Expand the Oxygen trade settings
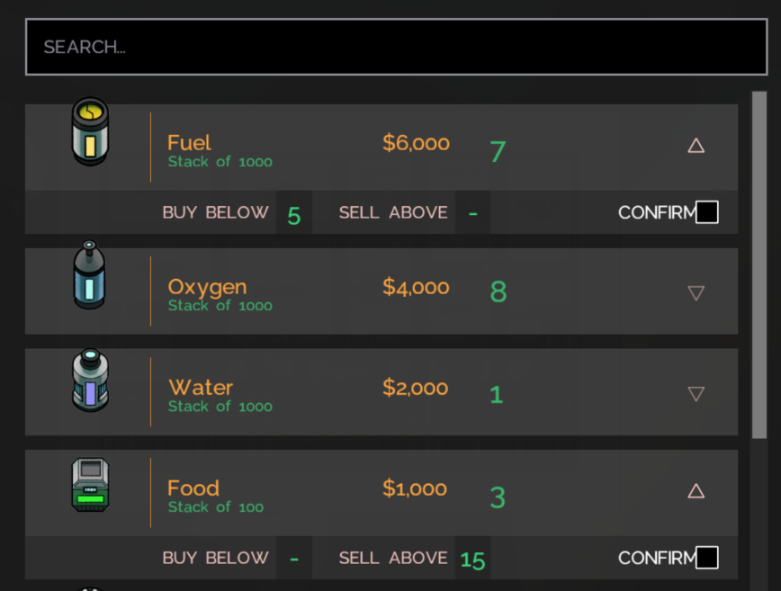The image size is (781, 591). pos(696,292)
